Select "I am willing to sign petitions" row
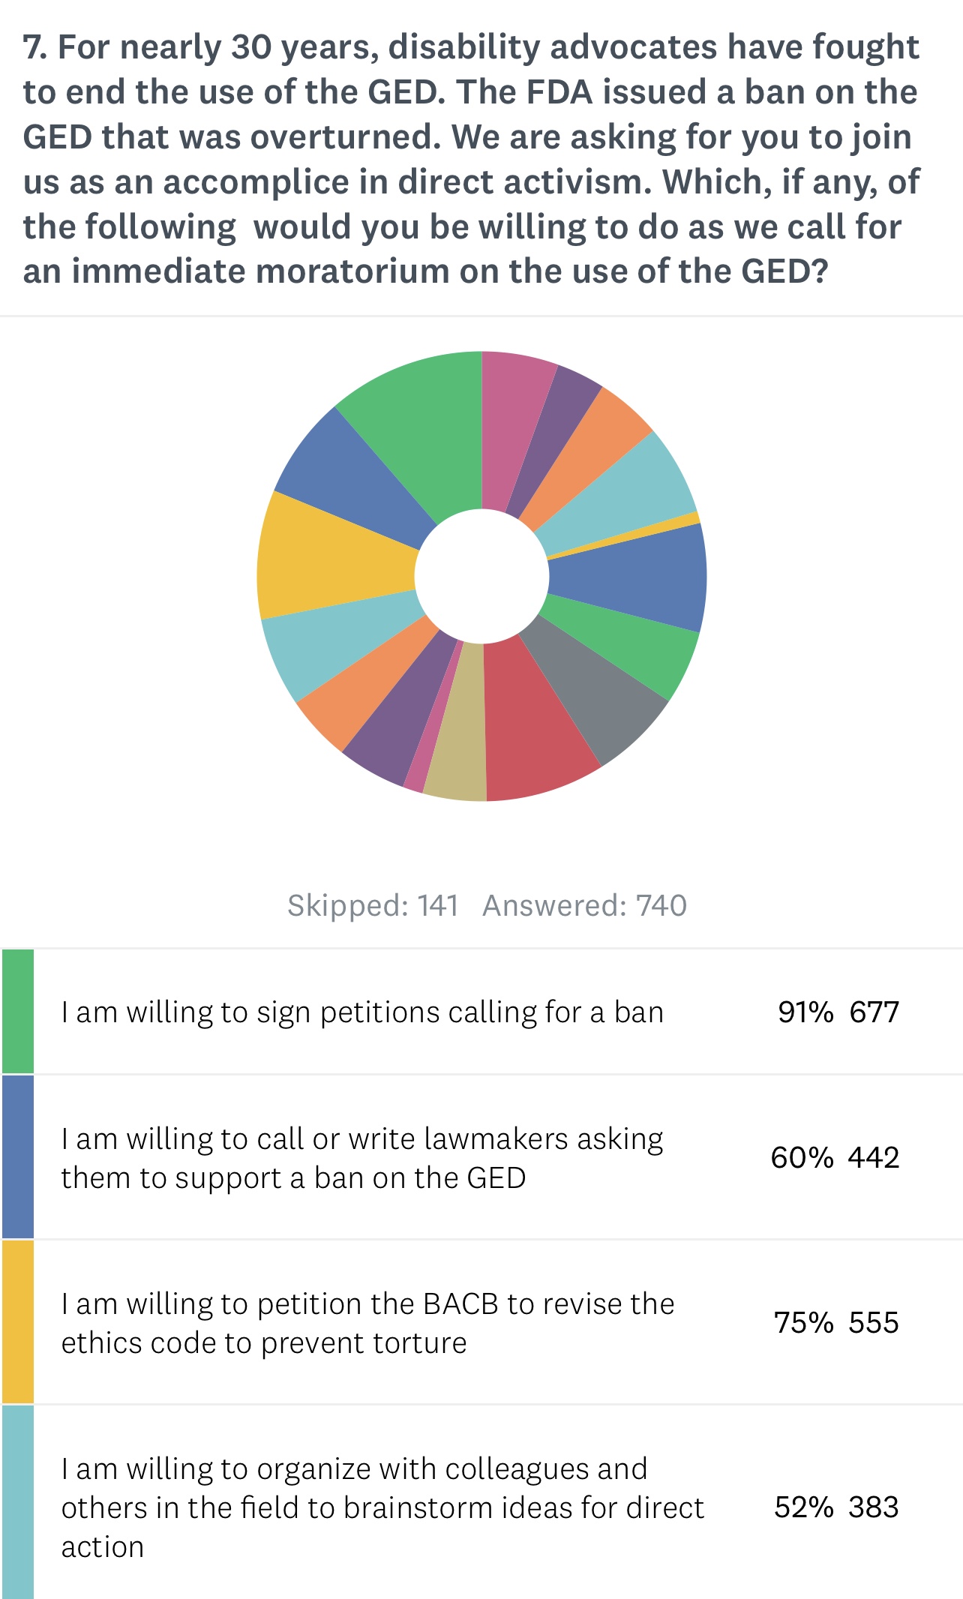Viewport: 963px width, 1599px height. [362, 1012]
